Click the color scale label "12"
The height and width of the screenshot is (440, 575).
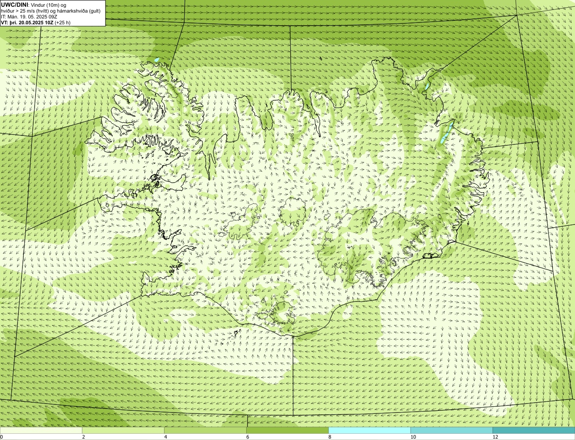[x=495, y=437]
